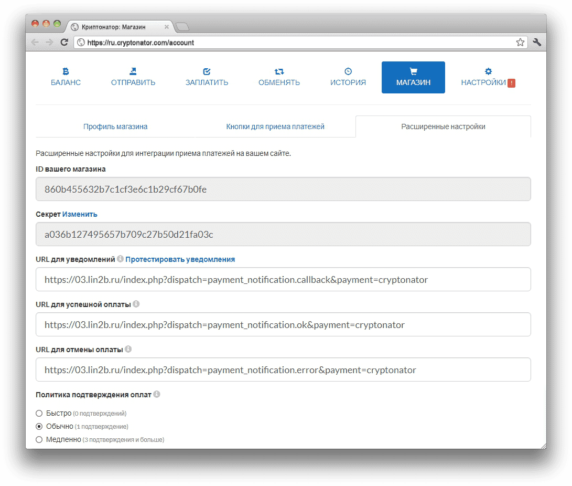Open a new browser tab
Image resolution: width=572 pixels, height=486 pixels.
[182, 27]
